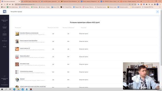Click the site logo in the header
162x91 pixels.
pos(5,12)
